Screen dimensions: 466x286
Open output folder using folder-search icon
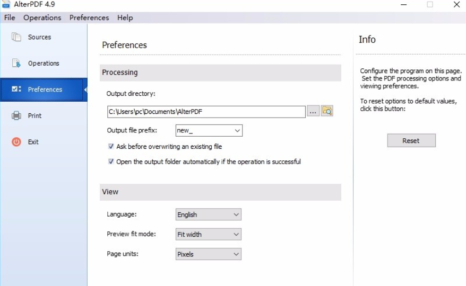(x=327, y=111)
